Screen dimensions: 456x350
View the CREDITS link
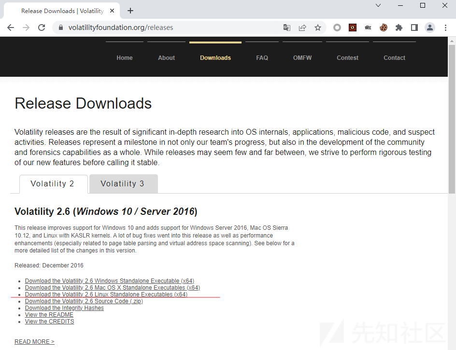point(49,322)
